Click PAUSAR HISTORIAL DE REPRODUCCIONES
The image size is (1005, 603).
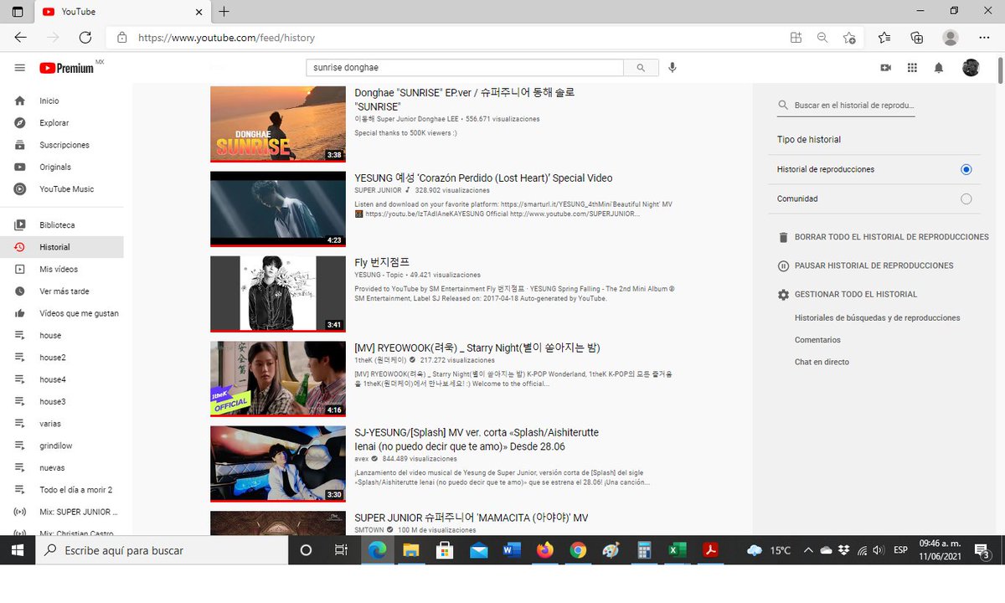coord(874,265)
